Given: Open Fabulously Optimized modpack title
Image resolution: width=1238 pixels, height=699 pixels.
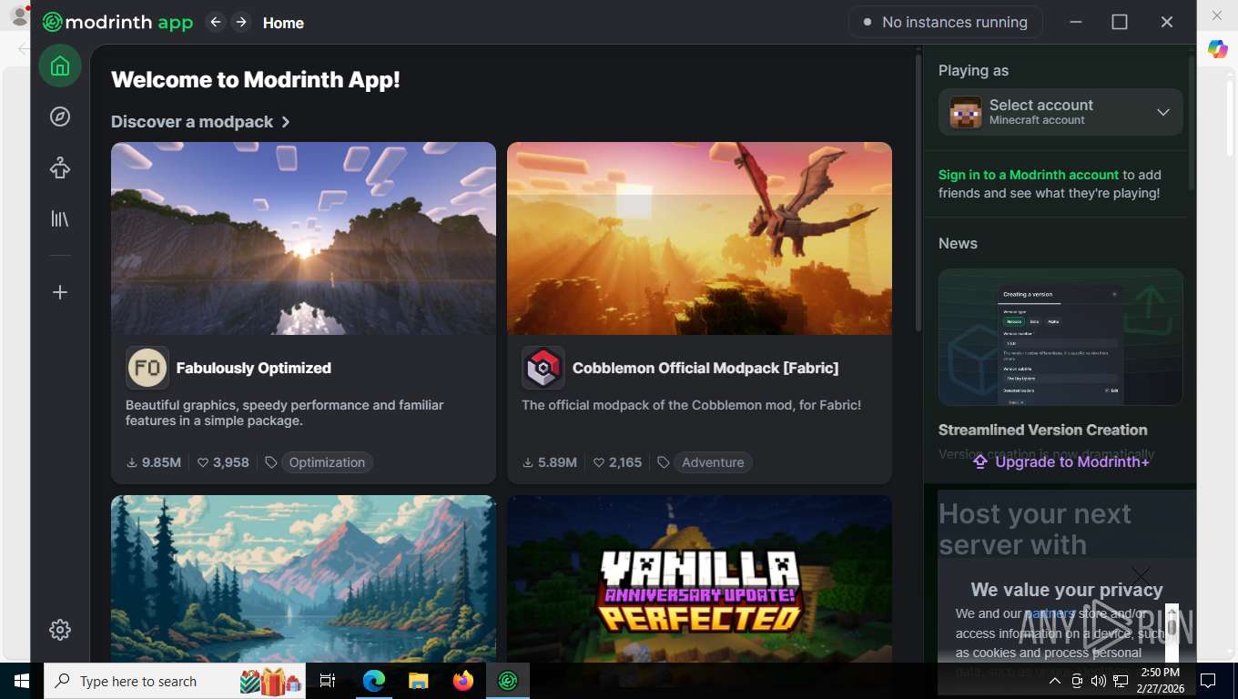Looking at the screenshot, I should [x=254, y=368].
